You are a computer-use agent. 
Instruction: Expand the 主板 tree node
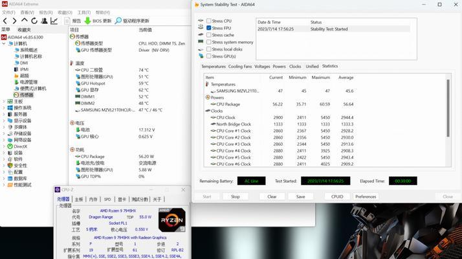click(4, 101)
